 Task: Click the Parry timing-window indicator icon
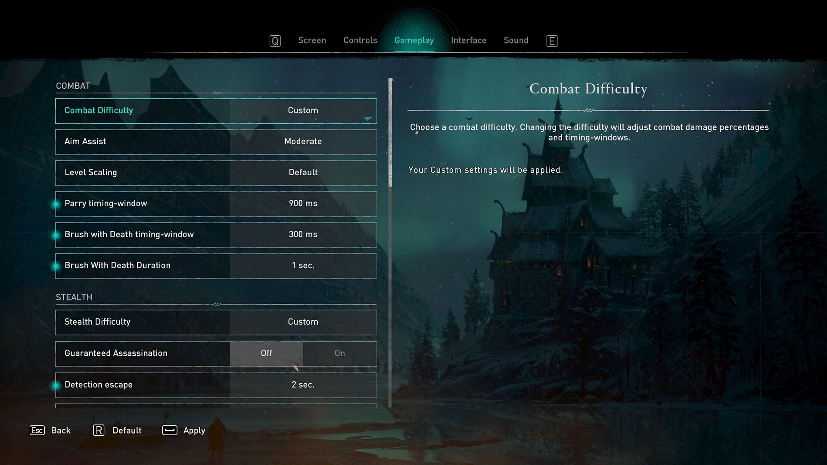[x=55, y=203]
